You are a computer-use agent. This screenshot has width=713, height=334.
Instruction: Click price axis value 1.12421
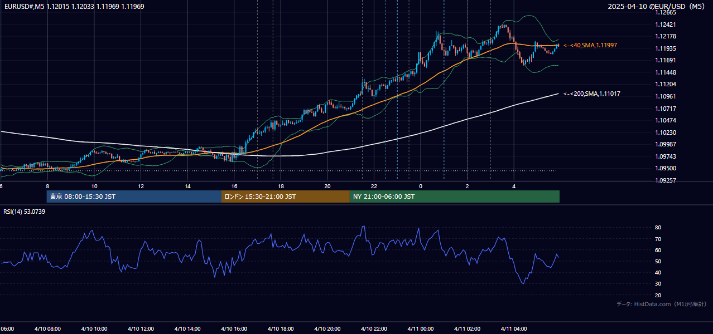665,24
